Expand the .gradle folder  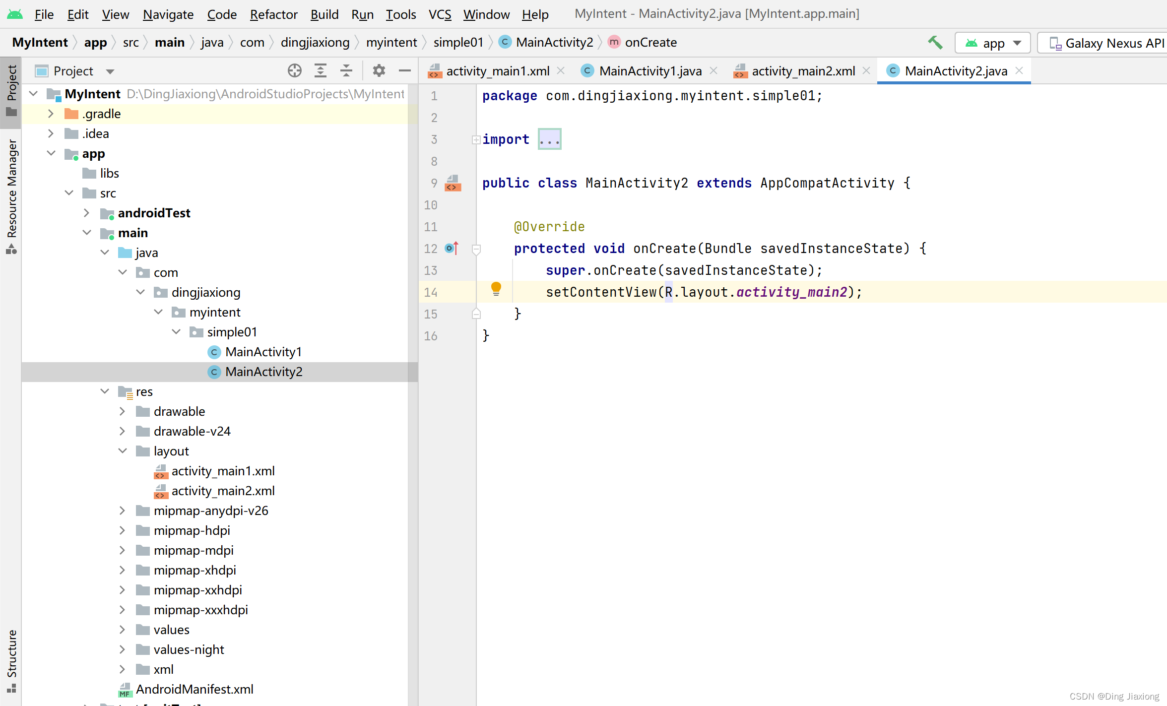point(51,114)
